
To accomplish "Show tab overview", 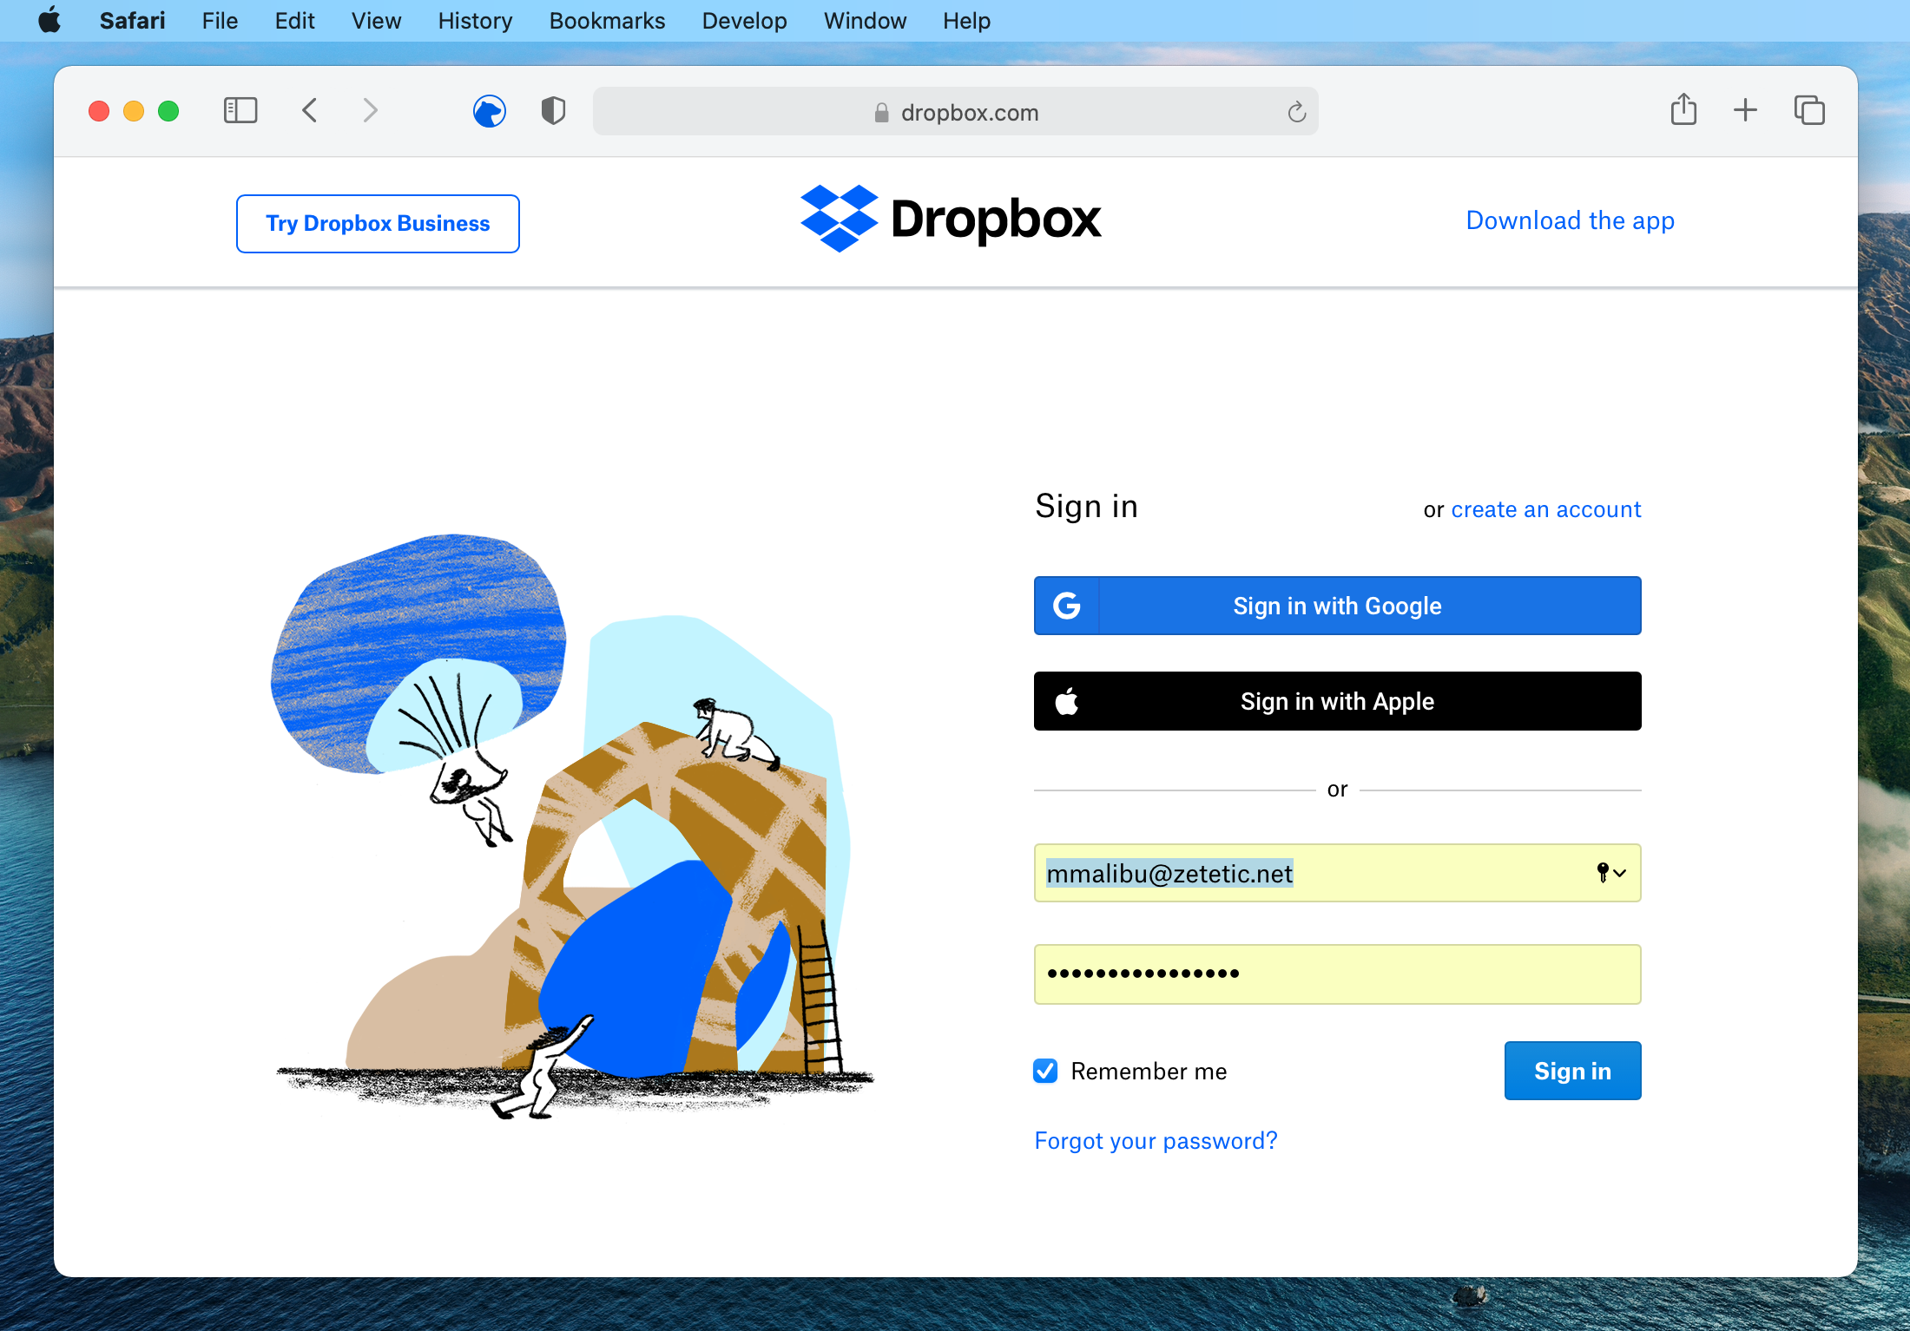I will [x=1809, y=110].
